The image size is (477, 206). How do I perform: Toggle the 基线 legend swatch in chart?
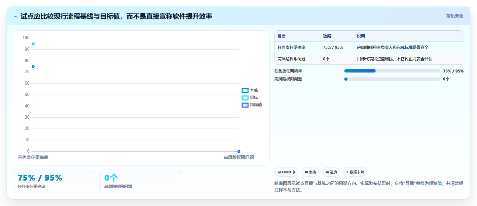pyautogui.click(x=245, y=90)
